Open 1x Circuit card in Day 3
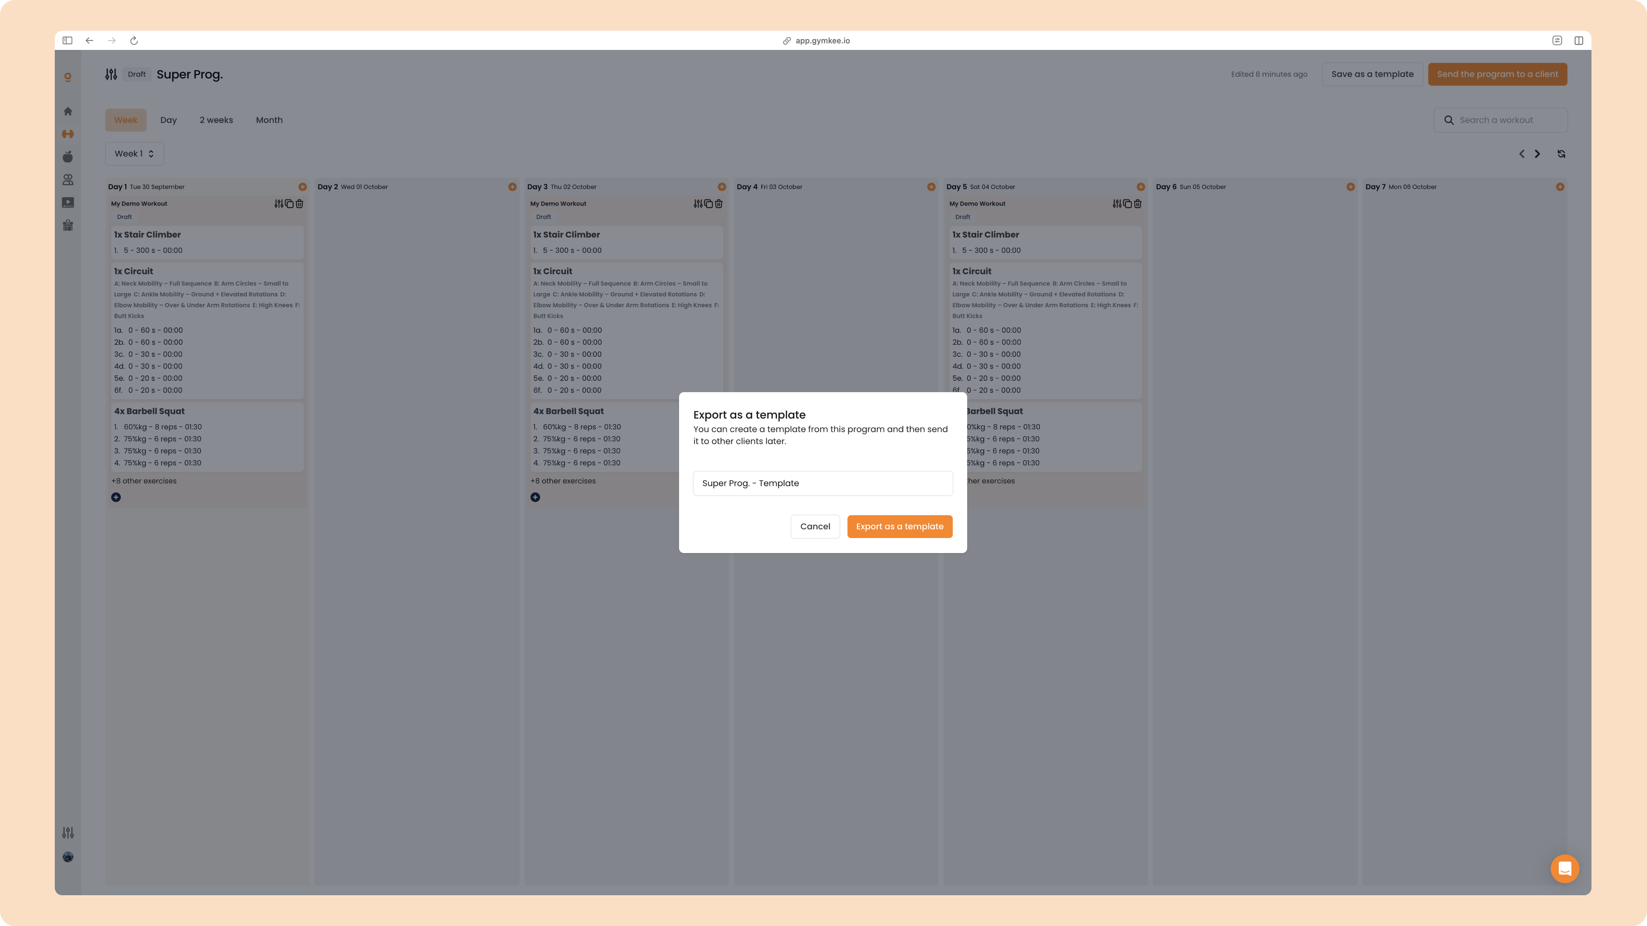The image size is (1647, 926). pyautogui.click(x=627, y=331)
